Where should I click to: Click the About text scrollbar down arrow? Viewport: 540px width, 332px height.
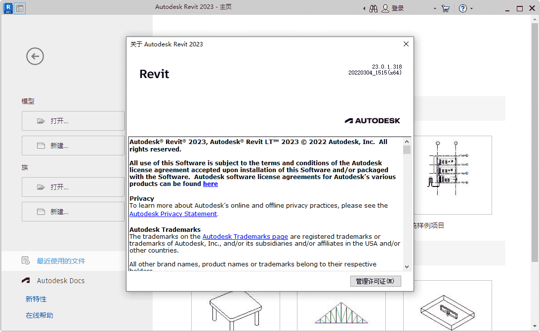(407, 267)
